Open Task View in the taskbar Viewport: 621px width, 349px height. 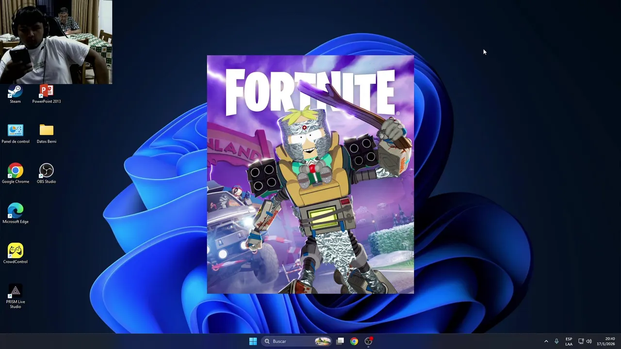340,341
